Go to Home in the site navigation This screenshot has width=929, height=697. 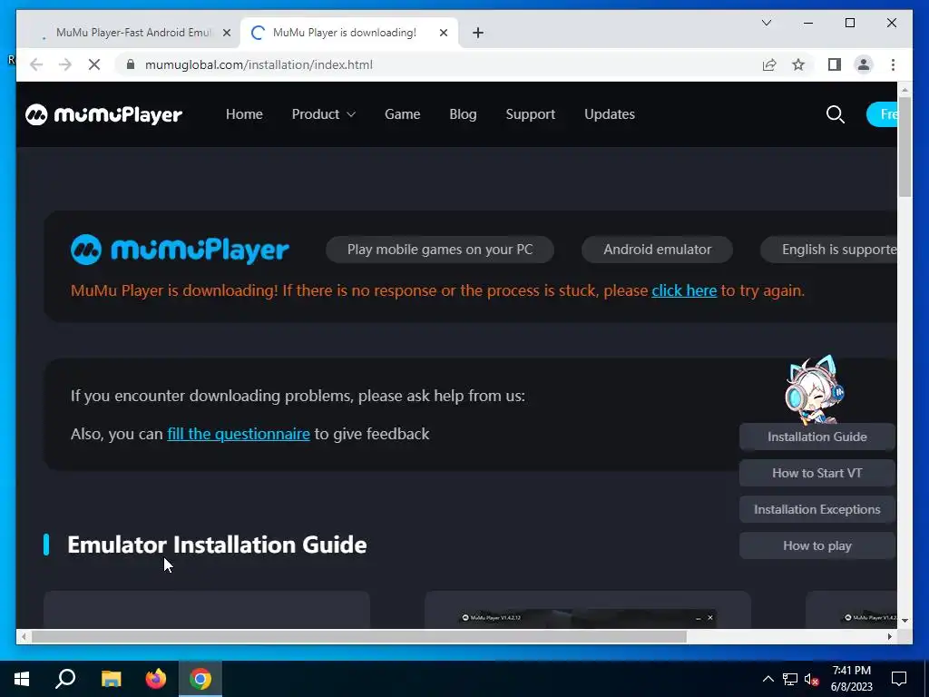(244, 114)
